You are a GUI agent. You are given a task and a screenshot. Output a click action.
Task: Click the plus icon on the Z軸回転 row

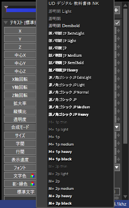click(x=118, y=95)
